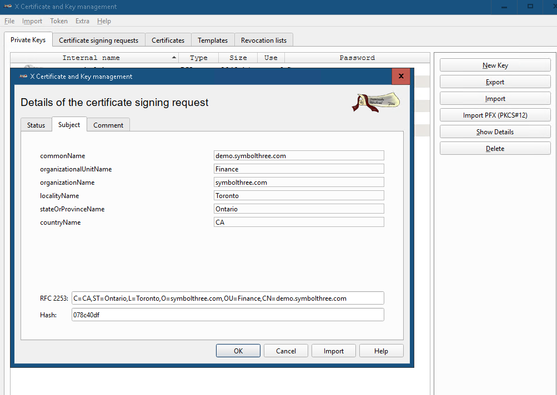Image resolution: width=557 pixels, height=395 pixels.
Task: Open the Extra menu
Action: pyautogui.click(x=82, y=21)
